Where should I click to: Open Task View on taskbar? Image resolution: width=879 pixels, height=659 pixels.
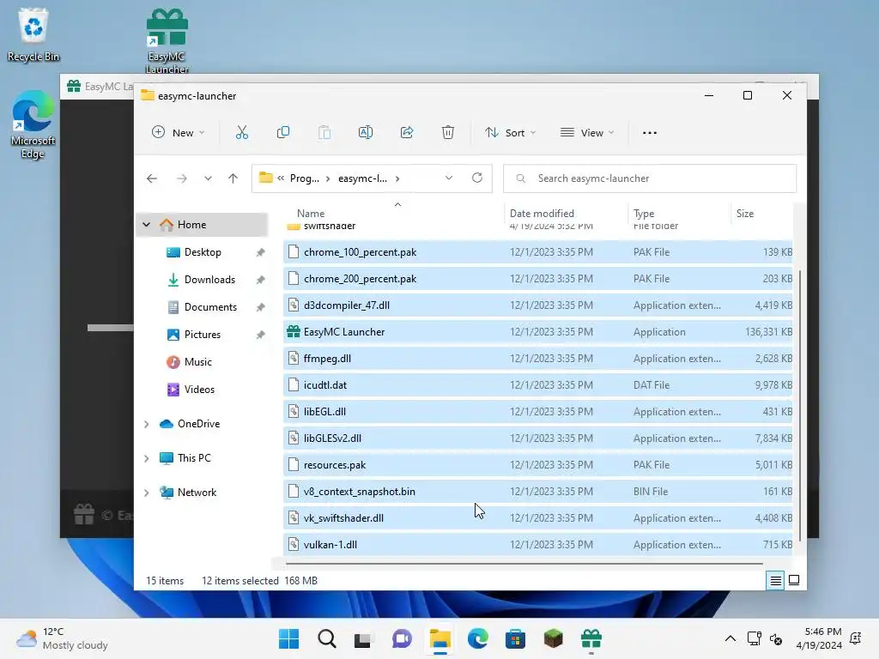coord(363,638)
